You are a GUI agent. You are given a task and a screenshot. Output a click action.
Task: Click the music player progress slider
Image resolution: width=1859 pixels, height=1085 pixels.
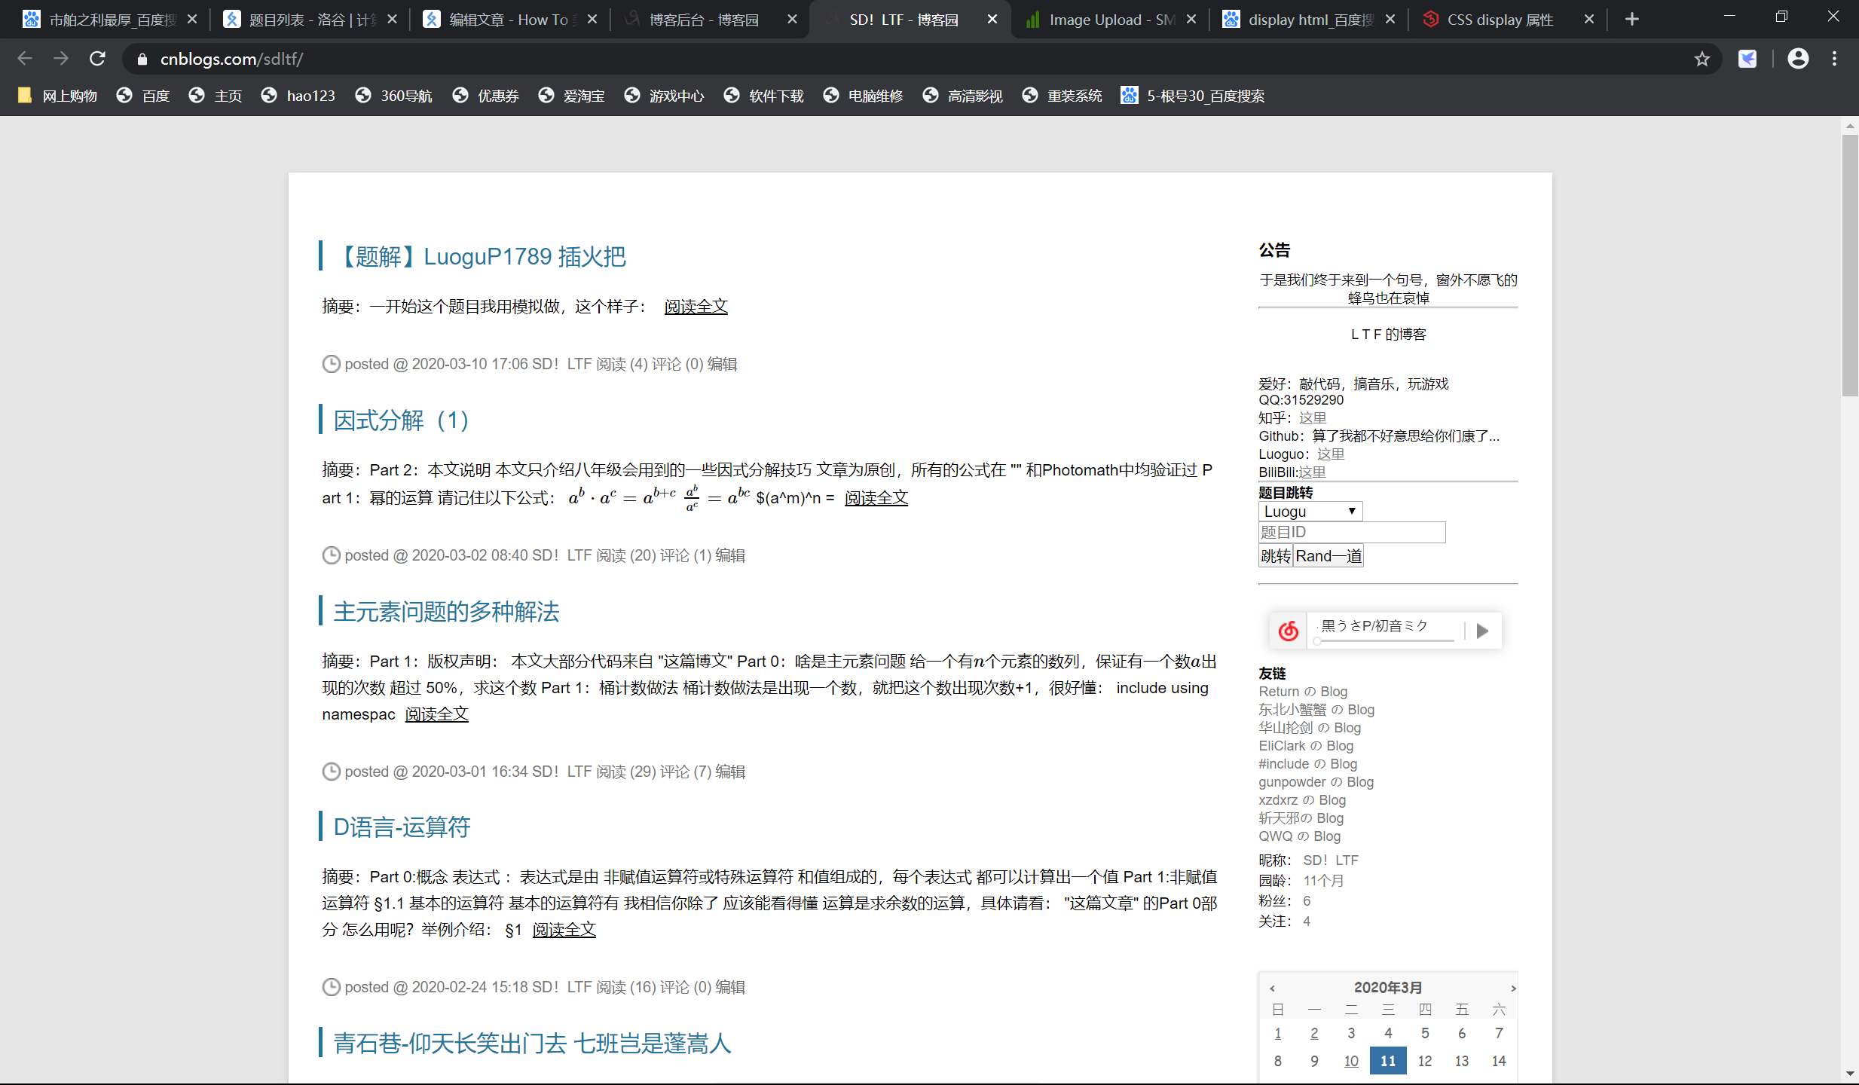(1385, 641)
